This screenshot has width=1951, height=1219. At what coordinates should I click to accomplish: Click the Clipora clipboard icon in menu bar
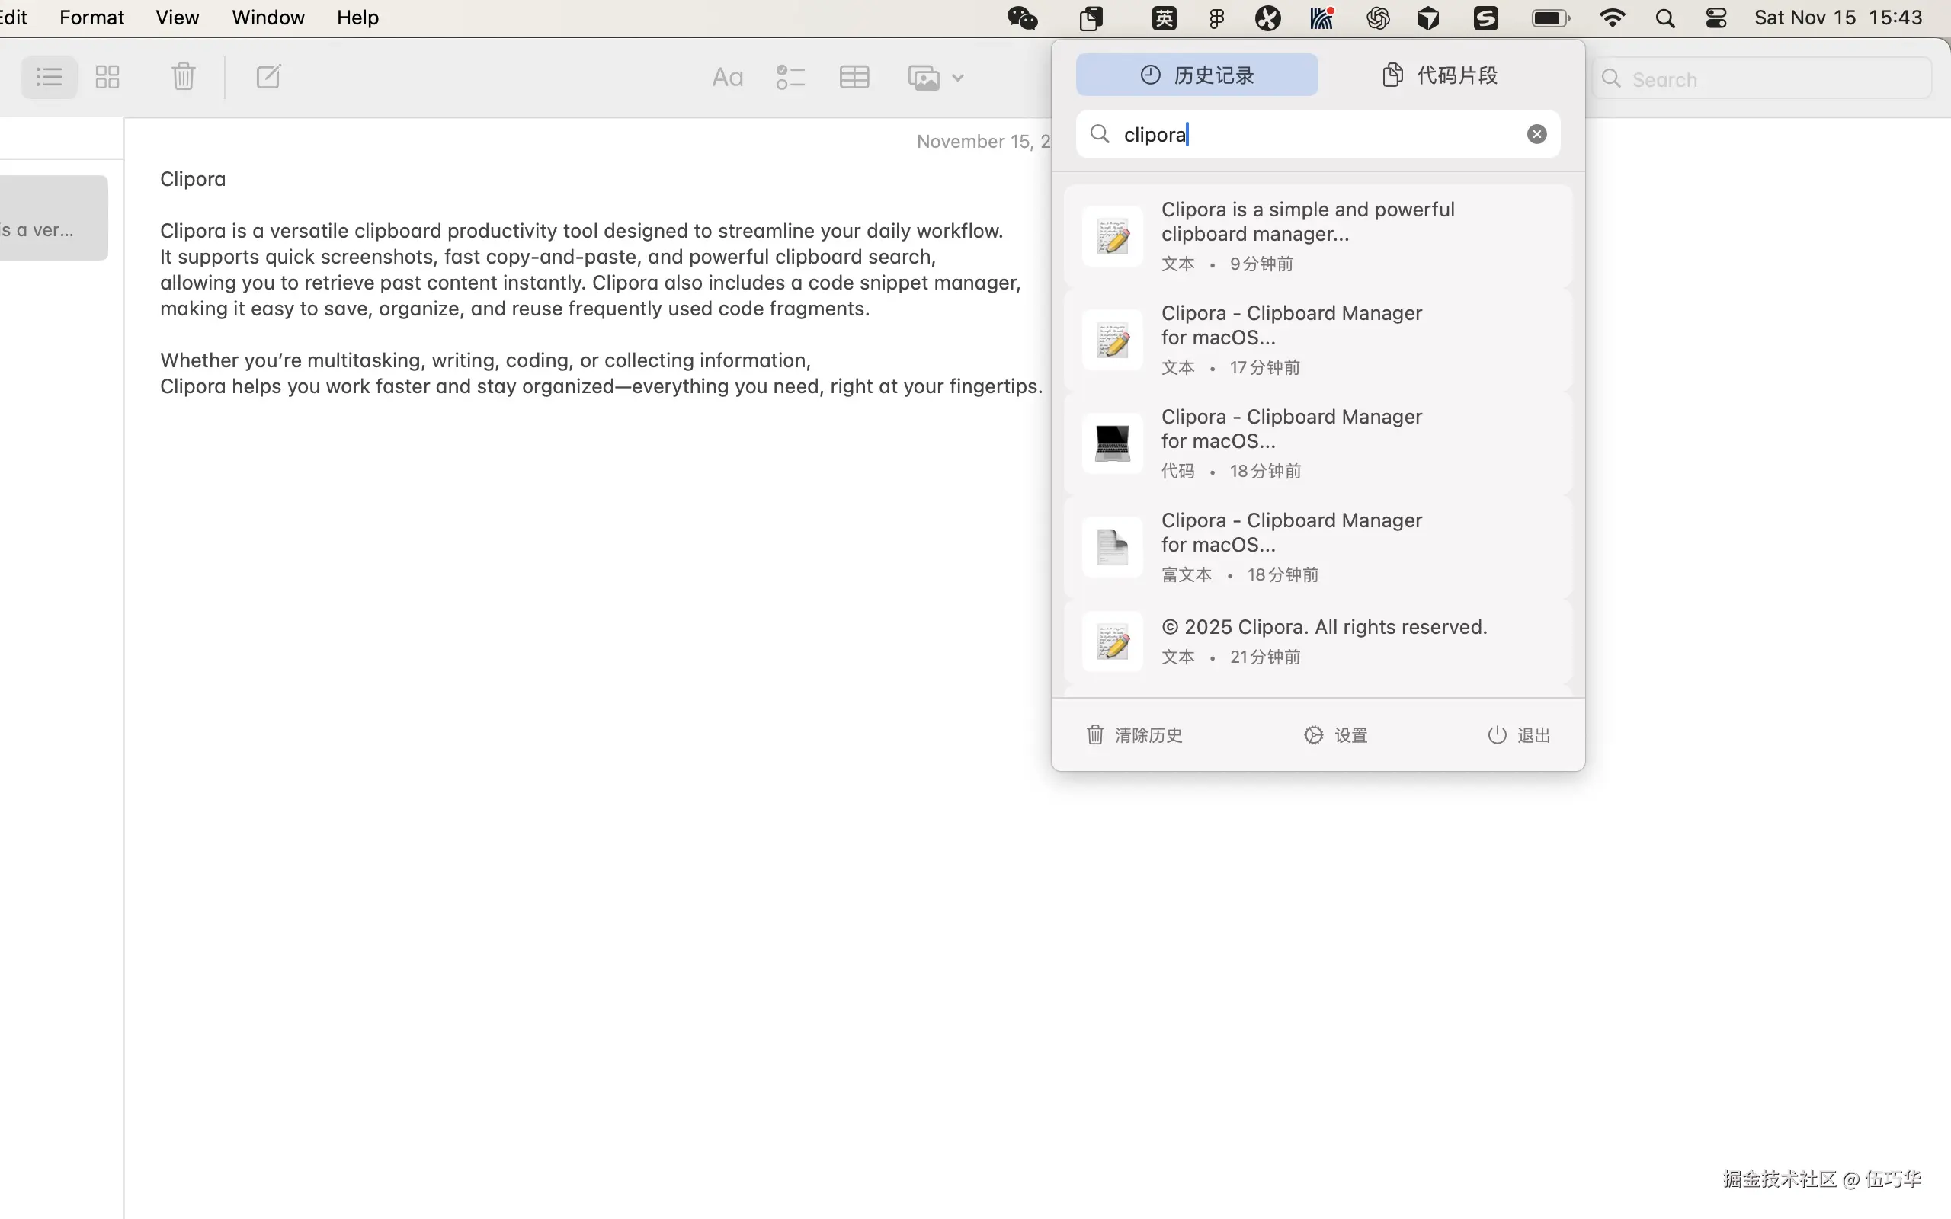(x=1091, y=18)
